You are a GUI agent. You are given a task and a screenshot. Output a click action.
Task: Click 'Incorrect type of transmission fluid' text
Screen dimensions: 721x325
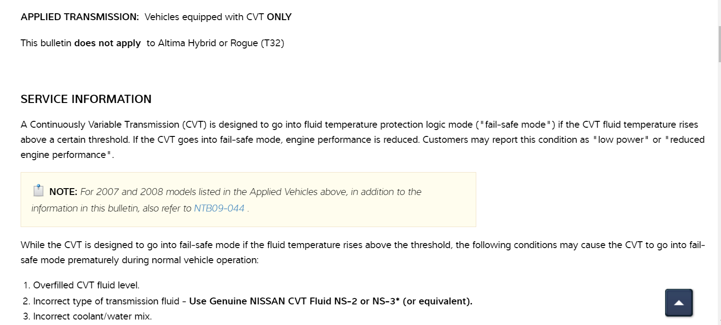[106, 301]
